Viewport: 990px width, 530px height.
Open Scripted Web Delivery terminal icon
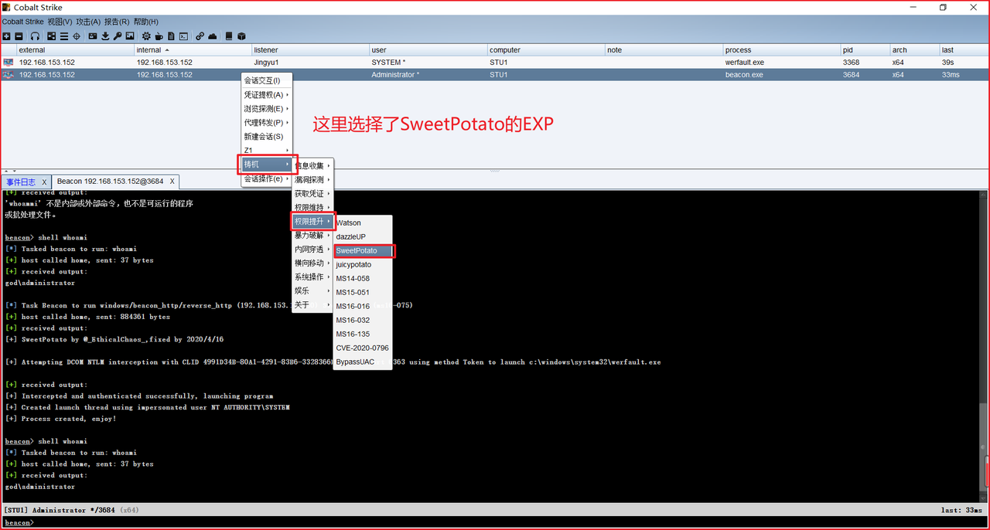183,36
